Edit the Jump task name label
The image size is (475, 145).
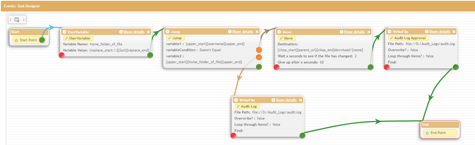pyautogui.click(x=175, y=38)
